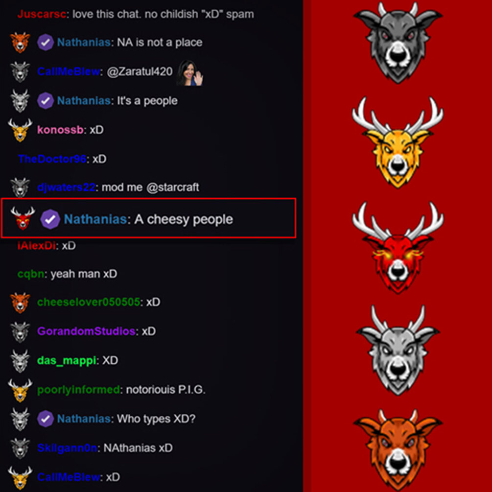Select the das_mappi username

pyautogui.click(x=66, y=360)
